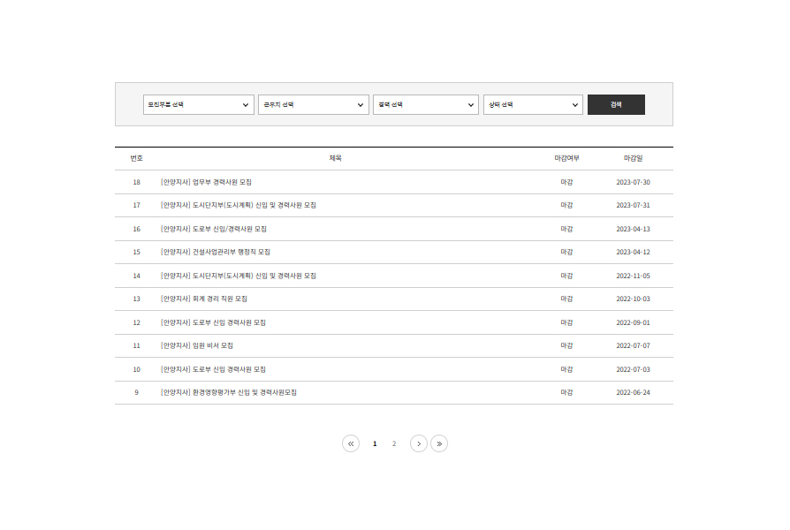Viewport: 790px width, 530px height.
Task: Click deadline date 2022-07-07
Action: point(634,345)
